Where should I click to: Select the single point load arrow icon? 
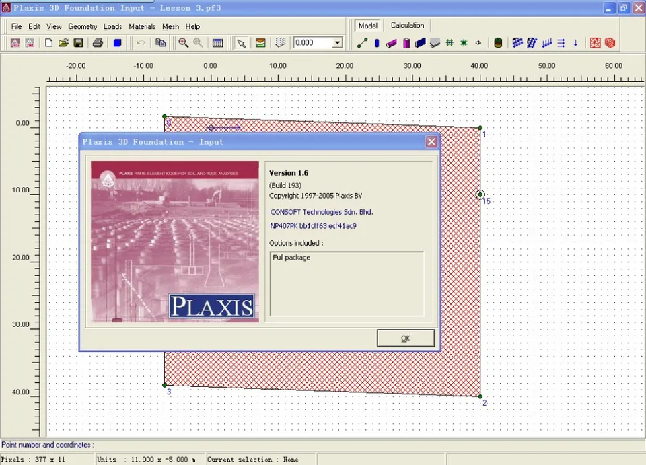[575, 43]
